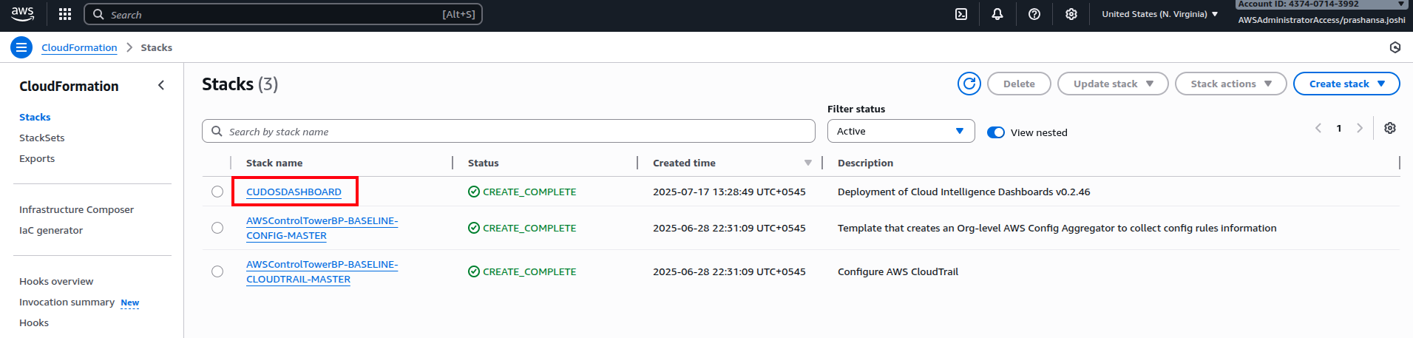Select the BASELINE-CLOUDTRAIL-MASTER stack radio button
Viewport: 1413px width, 338px height.
pos(217,271)
